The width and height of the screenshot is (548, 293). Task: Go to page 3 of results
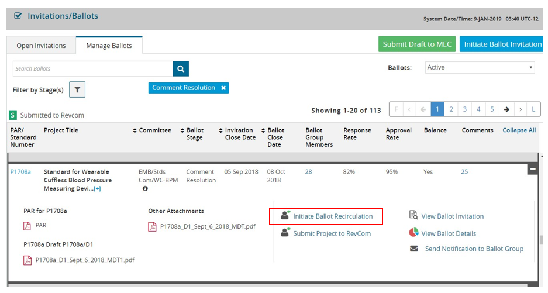(x=465, y=109)
